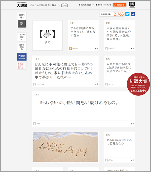Image resolution: width=151 pixels, height=172 pixels.
Task: Click username ミスてこね
Action: click(x=40, y=84)
